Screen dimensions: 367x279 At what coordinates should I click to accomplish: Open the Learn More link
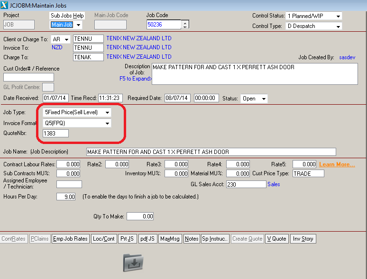pyautogui.click(x=337, y=164)
